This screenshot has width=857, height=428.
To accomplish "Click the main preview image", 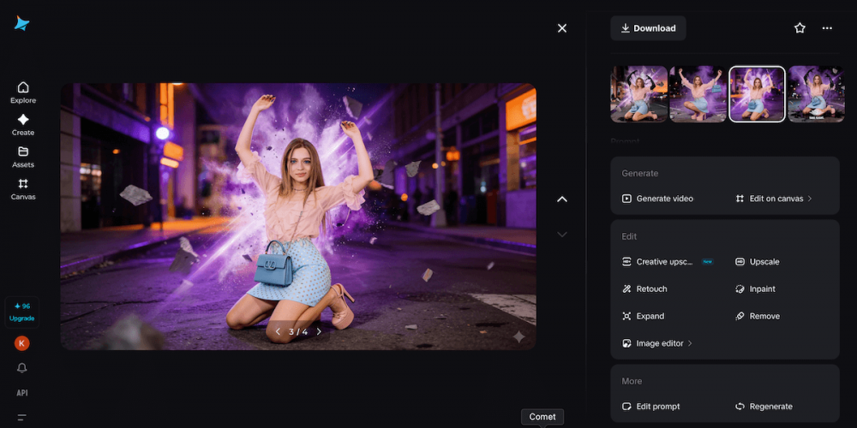I will coord(298,217).
